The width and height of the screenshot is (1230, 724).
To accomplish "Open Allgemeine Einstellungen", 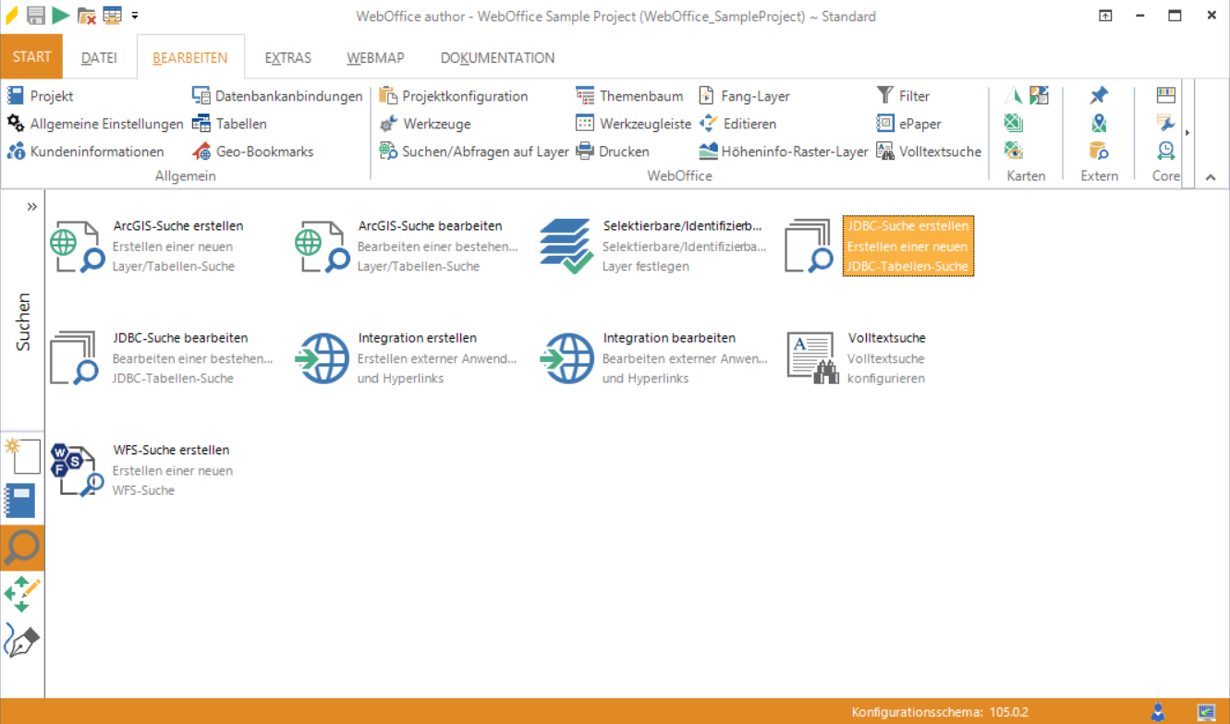I will click(x=95, y=124).
